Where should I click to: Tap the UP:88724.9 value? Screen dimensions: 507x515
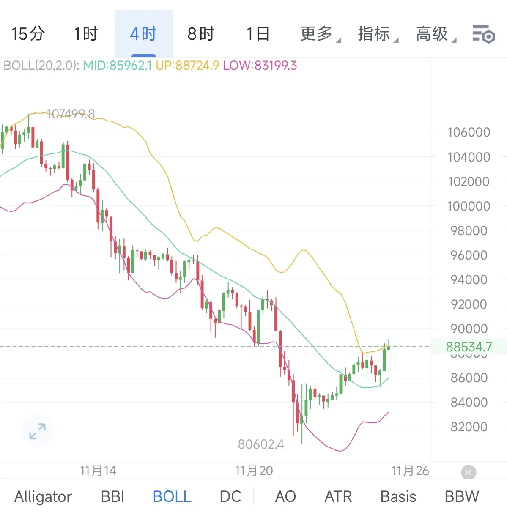pyautogui.click(x=187, y=66)
